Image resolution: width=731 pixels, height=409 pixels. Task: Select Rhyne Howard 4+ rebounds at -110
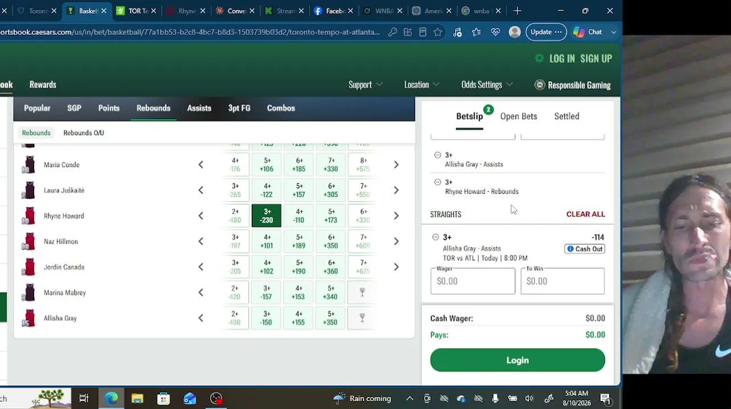click(299, 216)
